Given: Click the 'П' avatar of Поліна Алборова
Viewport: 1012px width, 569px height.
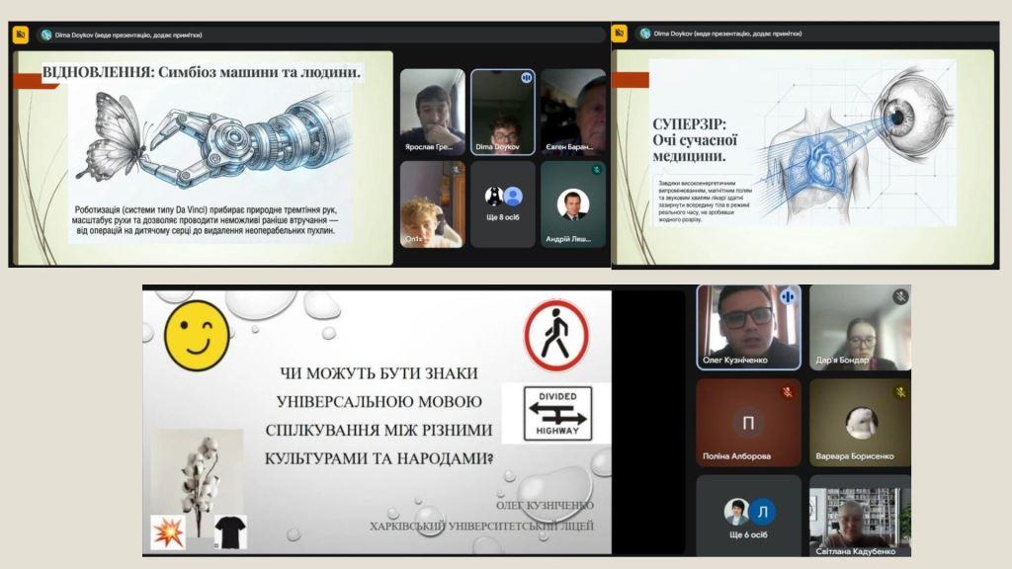Looking at the screenshot, I should [x=748, y=423].
